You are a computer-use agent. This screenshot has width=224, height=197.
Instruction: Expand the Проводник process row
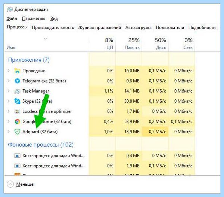(9, 71)
